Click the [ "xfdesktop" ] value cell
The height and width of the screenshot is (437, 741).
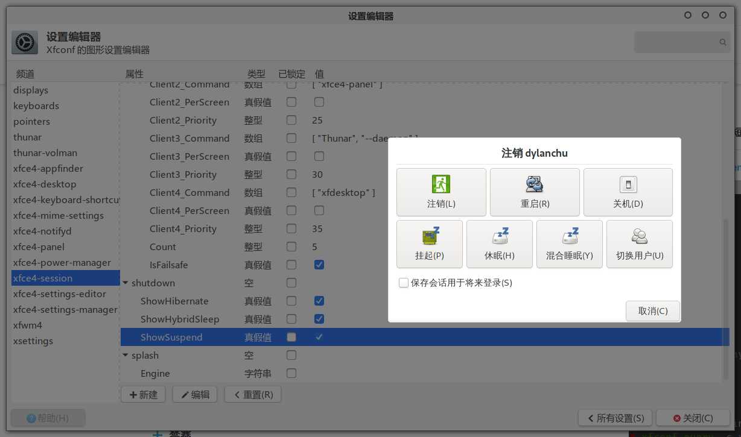point(344,192)
